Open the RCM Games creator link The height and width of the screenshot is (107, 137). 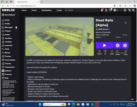pyautogui.click(x=103, y=29)
